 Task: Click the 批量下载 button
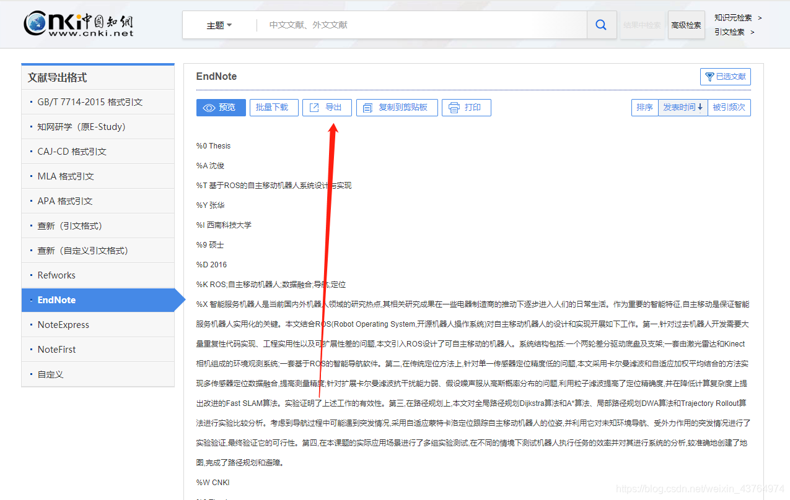[274, 108]
